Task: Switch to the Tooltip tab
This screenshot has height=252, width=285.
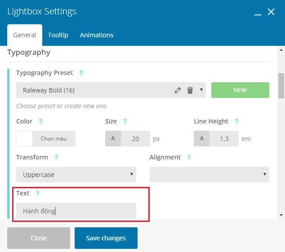Action: (58, 35)
